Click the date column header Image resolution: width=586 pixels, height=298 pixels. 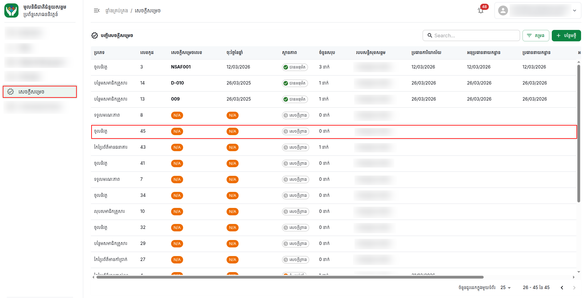235,53
